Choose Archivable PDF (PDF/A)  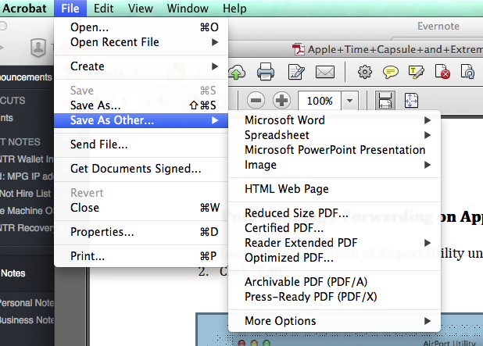[x=335, y=282]
